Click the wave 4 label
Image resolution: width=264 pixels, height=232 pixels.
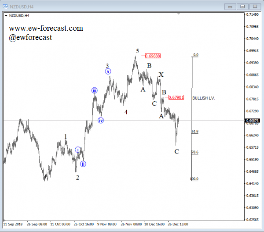pyautogui.click(x=126, y=112)
